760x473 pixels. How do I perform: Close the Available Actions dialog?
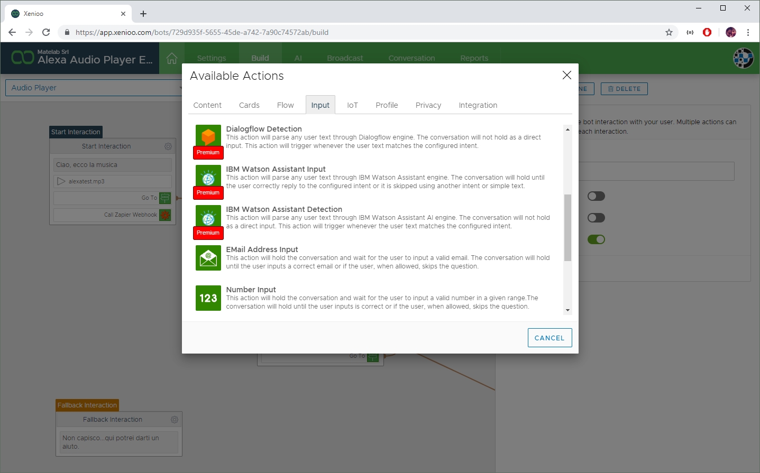pos(566,75)
